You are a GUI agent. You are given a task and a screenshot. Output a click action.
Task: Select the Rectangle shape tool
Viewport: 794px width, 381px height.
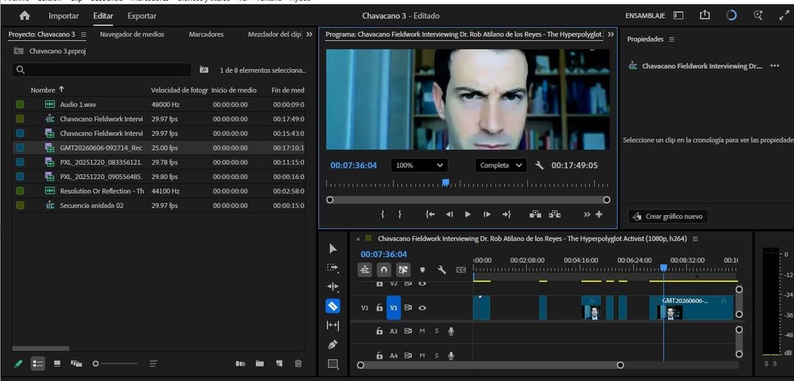(333, 363)
